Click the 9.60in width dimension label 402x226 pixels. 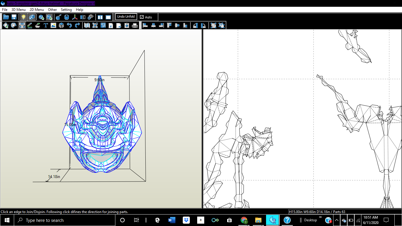click(x=99, y=80)
